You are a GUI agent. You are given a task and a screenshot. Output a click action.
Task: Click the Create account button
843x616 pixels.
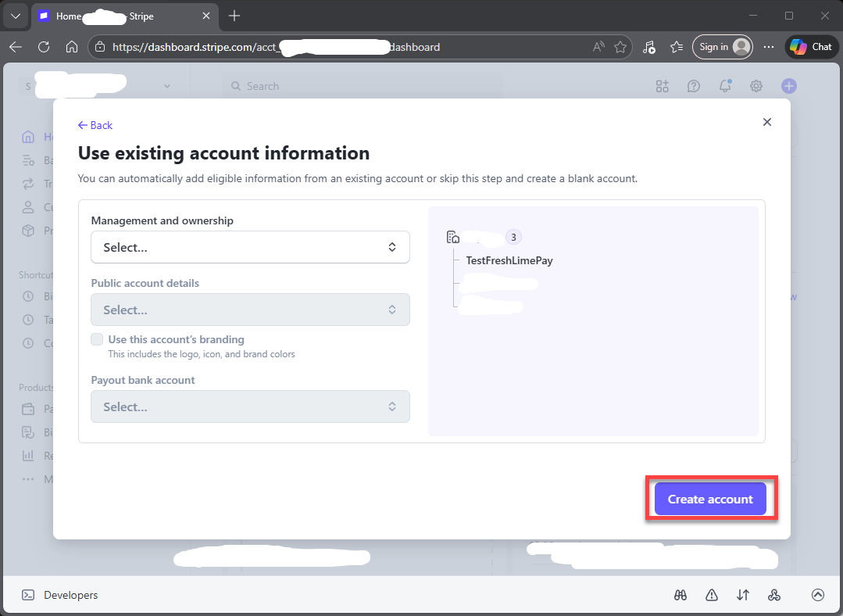click(x=710, y=499)
